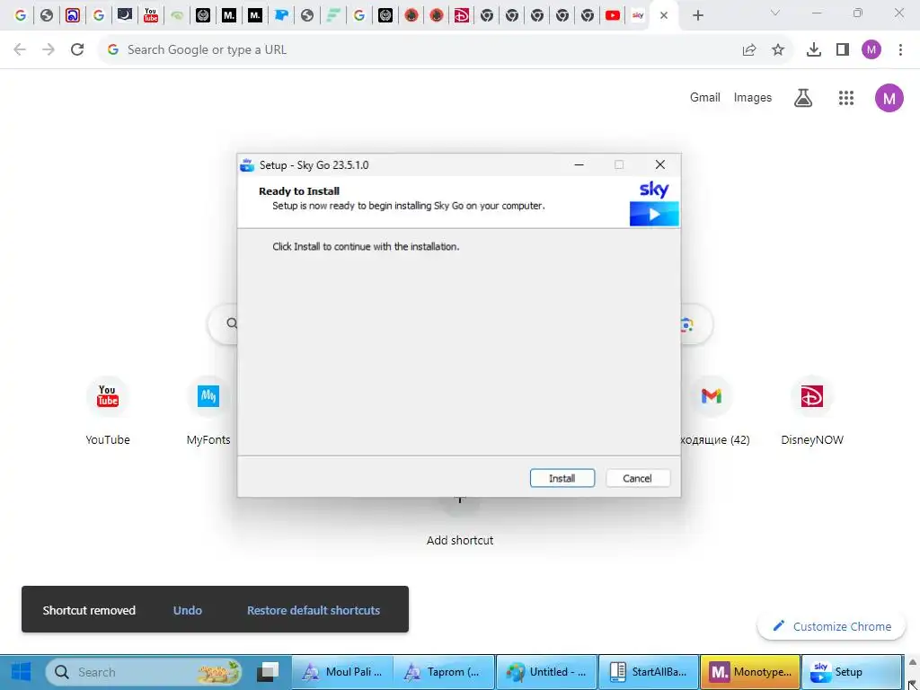
Task: Click 'Click Install to continue' message text
Action: click(366, 246)
